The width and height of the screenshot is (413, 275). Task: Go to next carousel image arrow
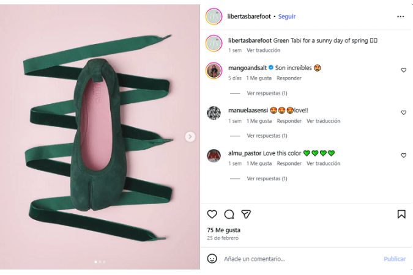point(190,137)
